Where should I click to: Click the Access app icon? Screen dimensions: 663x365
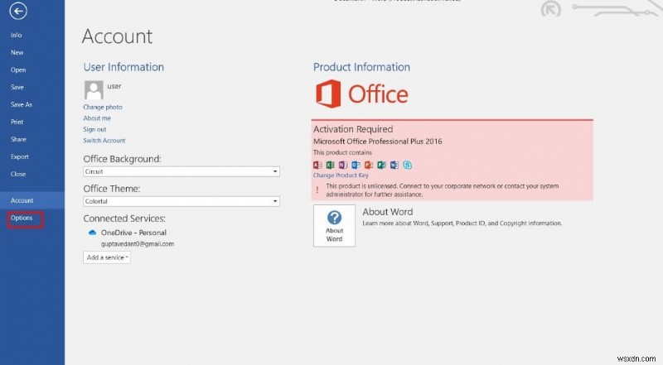[317, 165]
